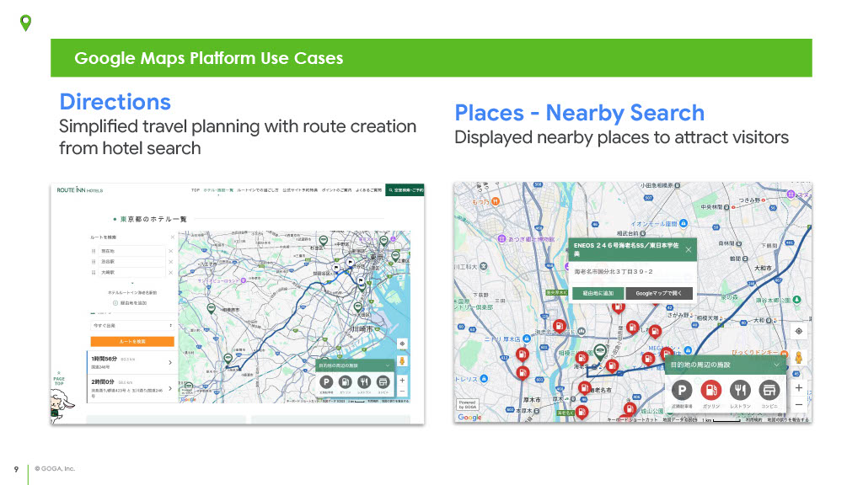863x485 pixels.
Task: Close the ルートを検索 route panel
Action: (x=172, y=237)
